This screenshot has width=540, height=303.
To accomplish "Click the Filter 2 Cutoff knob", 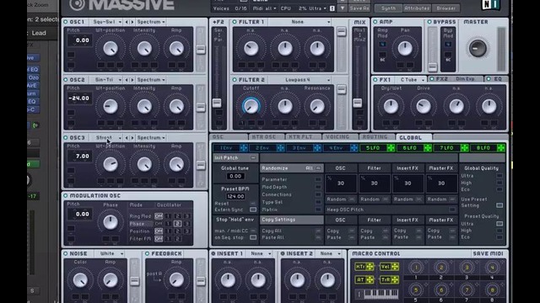I will (251, 106).
